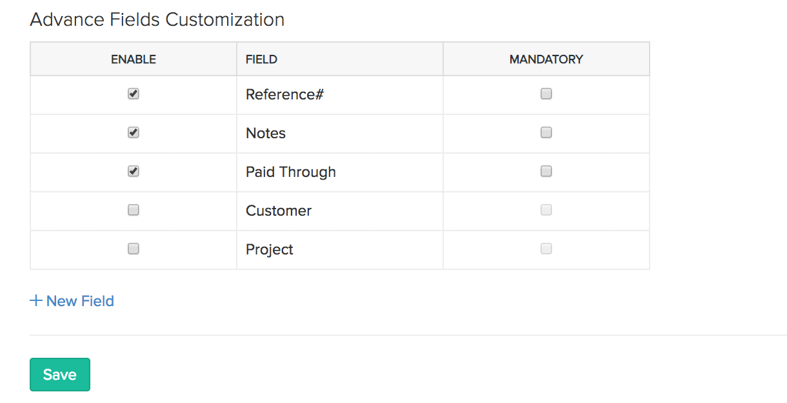The image size is (787, 403).
Task: Add a New Field link
Action: (80, 301)
